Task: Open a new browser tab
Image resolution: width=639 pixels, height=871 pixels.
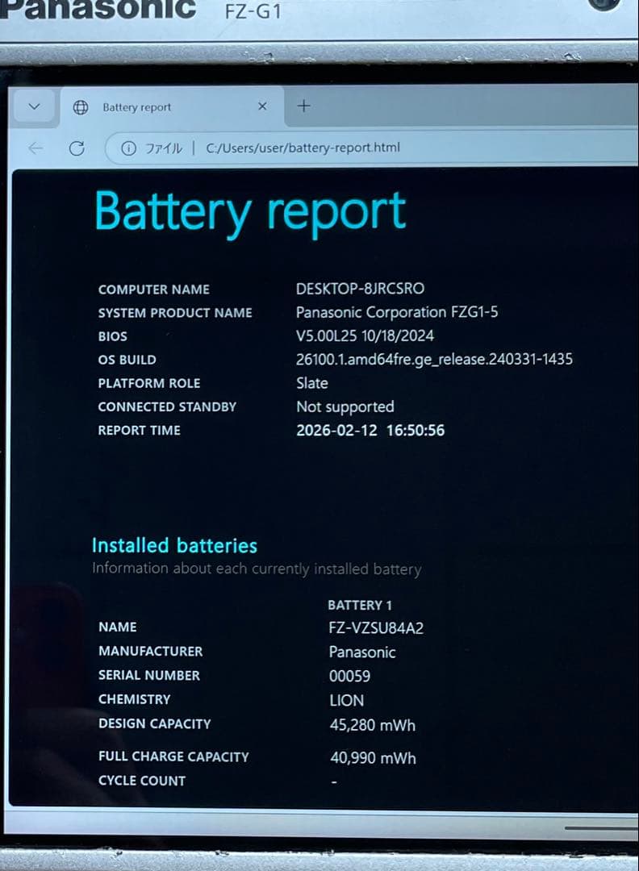Action: (304, 106)
